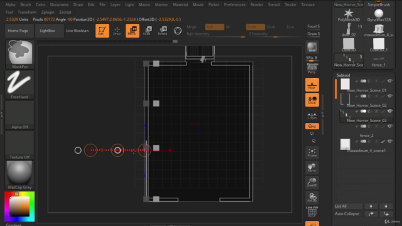Image resolution: width=402 pixels, height=226 pixels.
Task: Open the MatCap Gray material selector
Action: (19, 175)
